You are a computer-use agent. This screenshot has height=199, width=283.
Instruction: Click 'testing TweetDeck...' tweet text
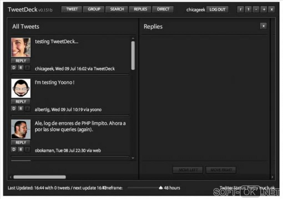pos(57,42)
